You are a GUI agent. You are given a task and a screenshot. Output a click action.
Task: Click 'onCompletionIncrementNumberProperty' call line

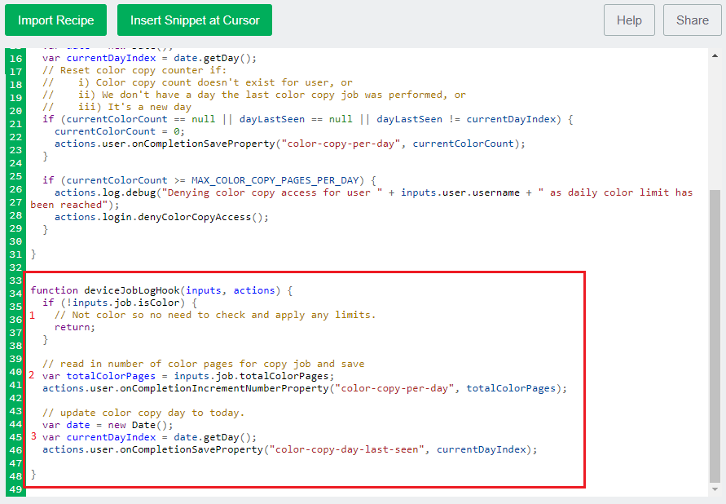(x=305, y=388)
